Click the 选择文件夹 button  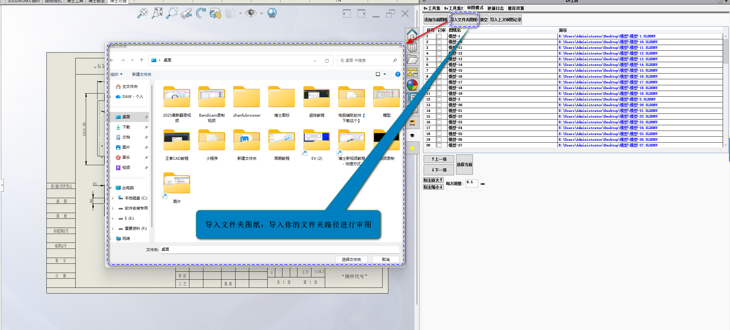pyautogui.click(x=351, y=260)
